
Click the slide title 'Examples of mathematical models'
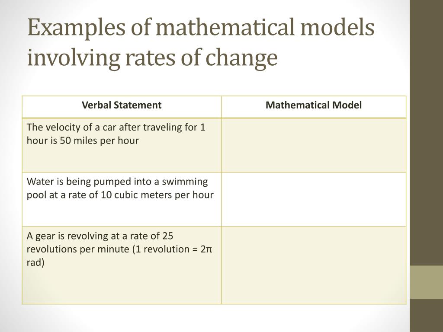pos(201,28)
